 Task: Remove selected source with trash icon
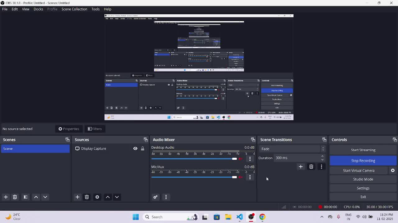click(x=87, y=197)
